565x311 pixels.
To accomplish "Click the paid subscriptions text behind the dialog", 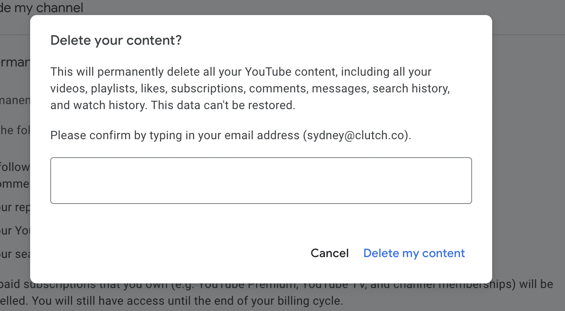I will click(x=25, y=284).
